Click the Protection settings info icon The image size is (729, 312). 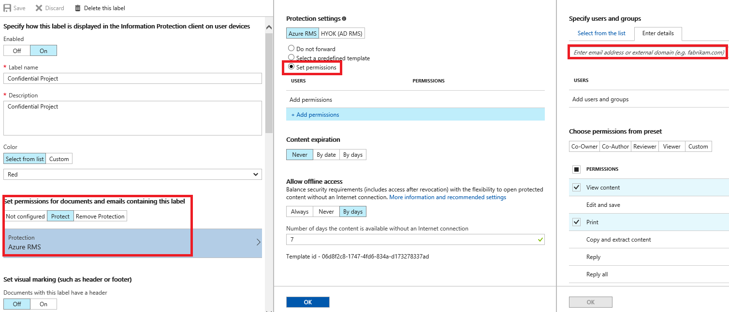click(344, 19)
